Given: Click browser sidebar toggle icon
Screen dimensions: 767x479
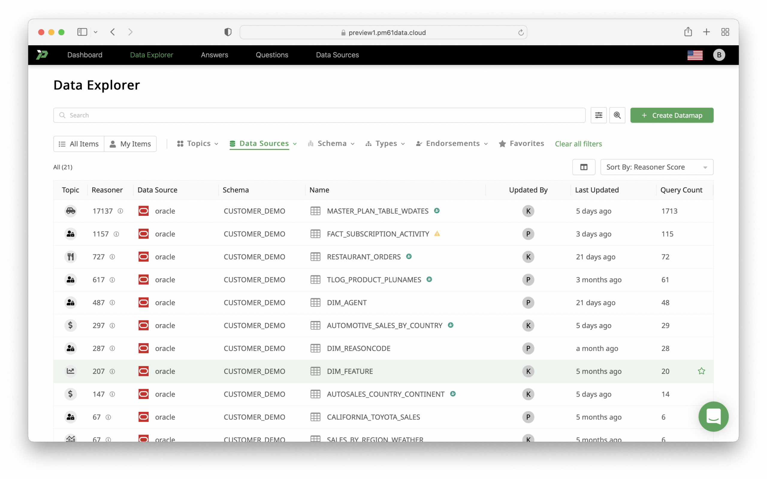Looking at the screenshot, I should pyautogui.click(x=82, y=32).
